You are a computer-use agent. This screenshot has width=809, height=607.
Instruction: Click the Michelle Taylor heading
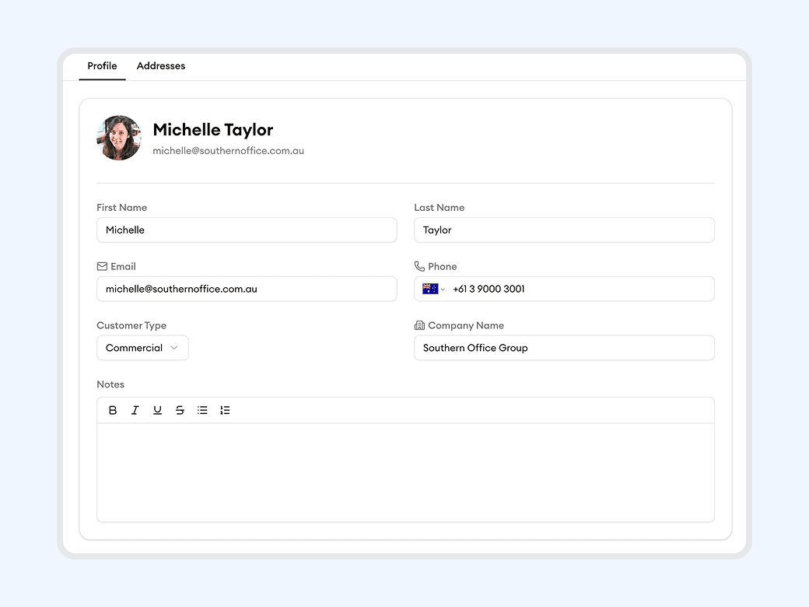(213, 130)
